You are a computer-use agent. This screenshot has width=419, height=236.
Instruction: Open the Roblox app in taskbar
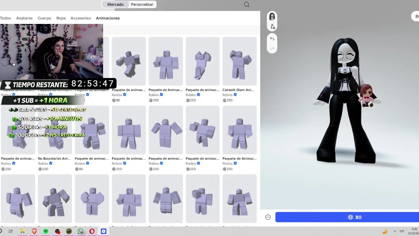(x=103, y=231)
